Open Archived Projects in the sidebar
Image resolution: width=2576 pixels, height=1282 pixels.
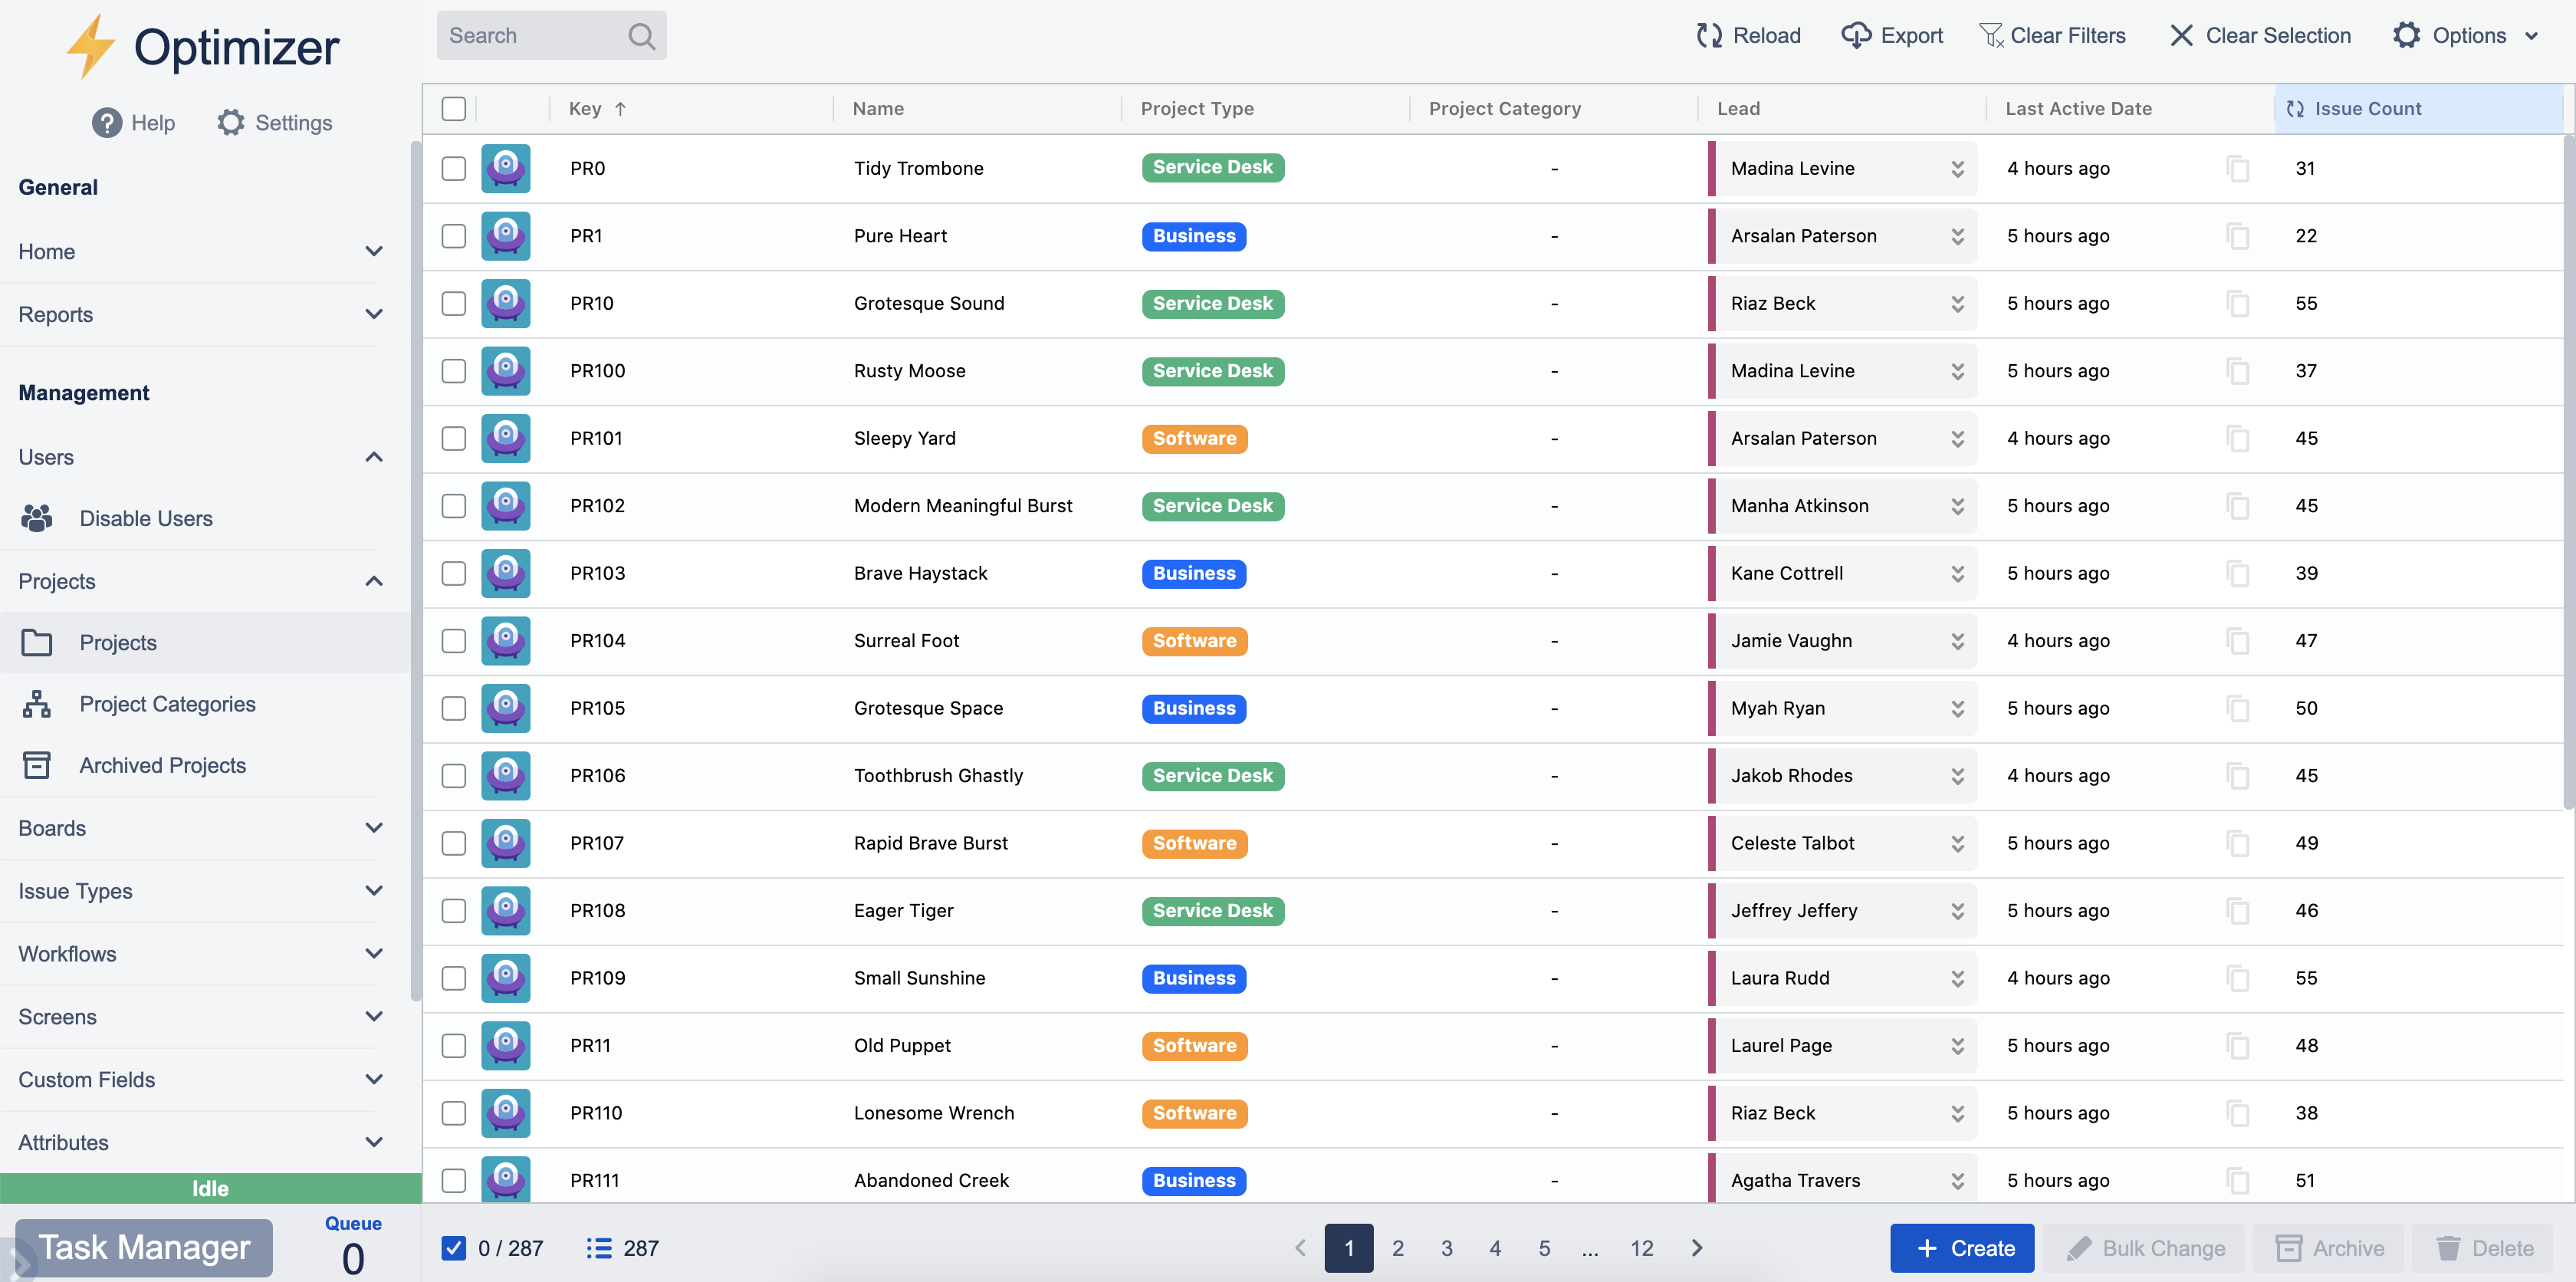[x=162, y=765]
